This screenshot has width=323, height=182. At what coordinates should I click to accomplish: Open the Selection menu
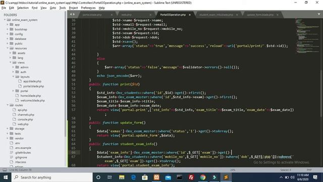(23, 8)
